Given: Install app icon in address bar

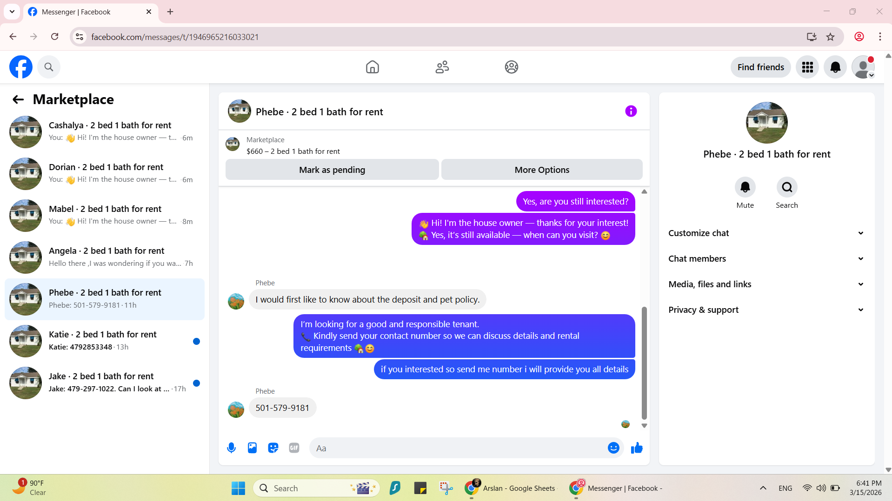Looking at the screenshot, I should tap(812, 37).
